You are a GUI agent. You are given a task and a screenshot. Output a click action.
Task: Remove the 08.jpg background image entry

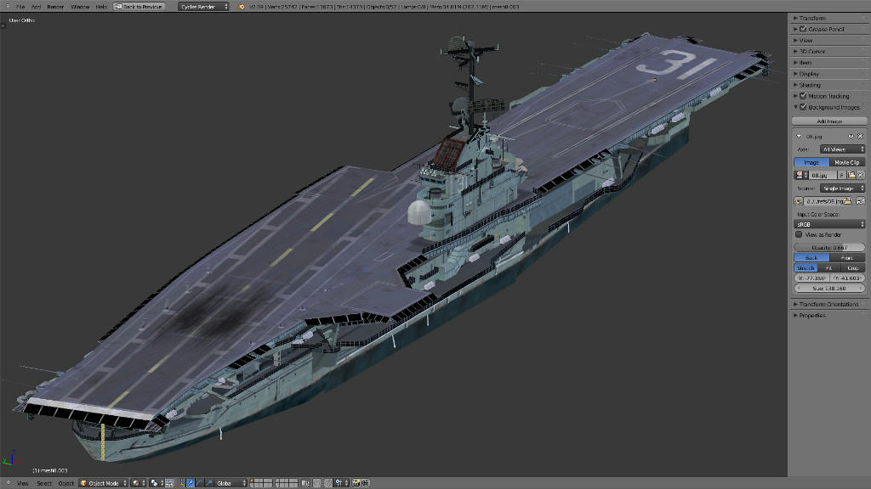(860, 136)
